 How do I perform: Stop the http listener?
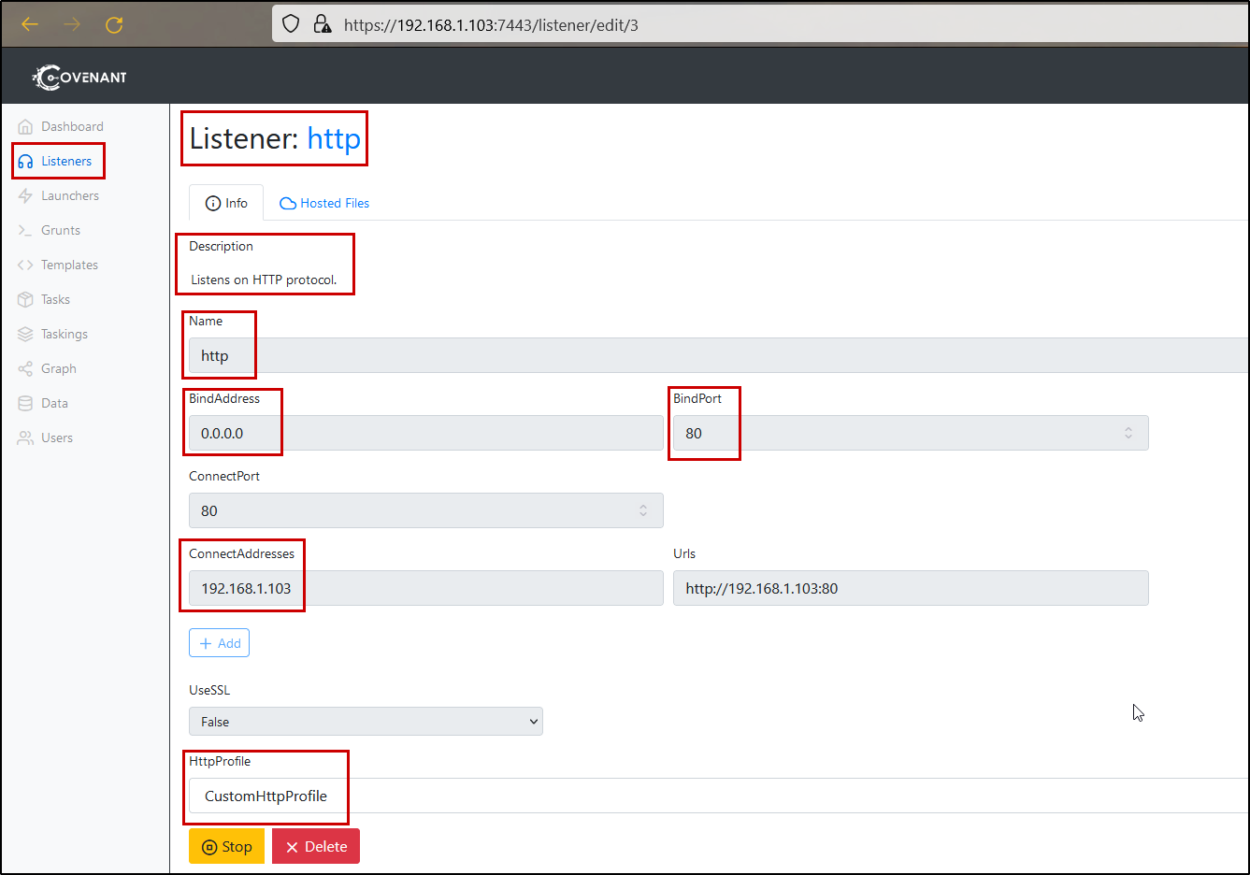[x=226, y=846]
